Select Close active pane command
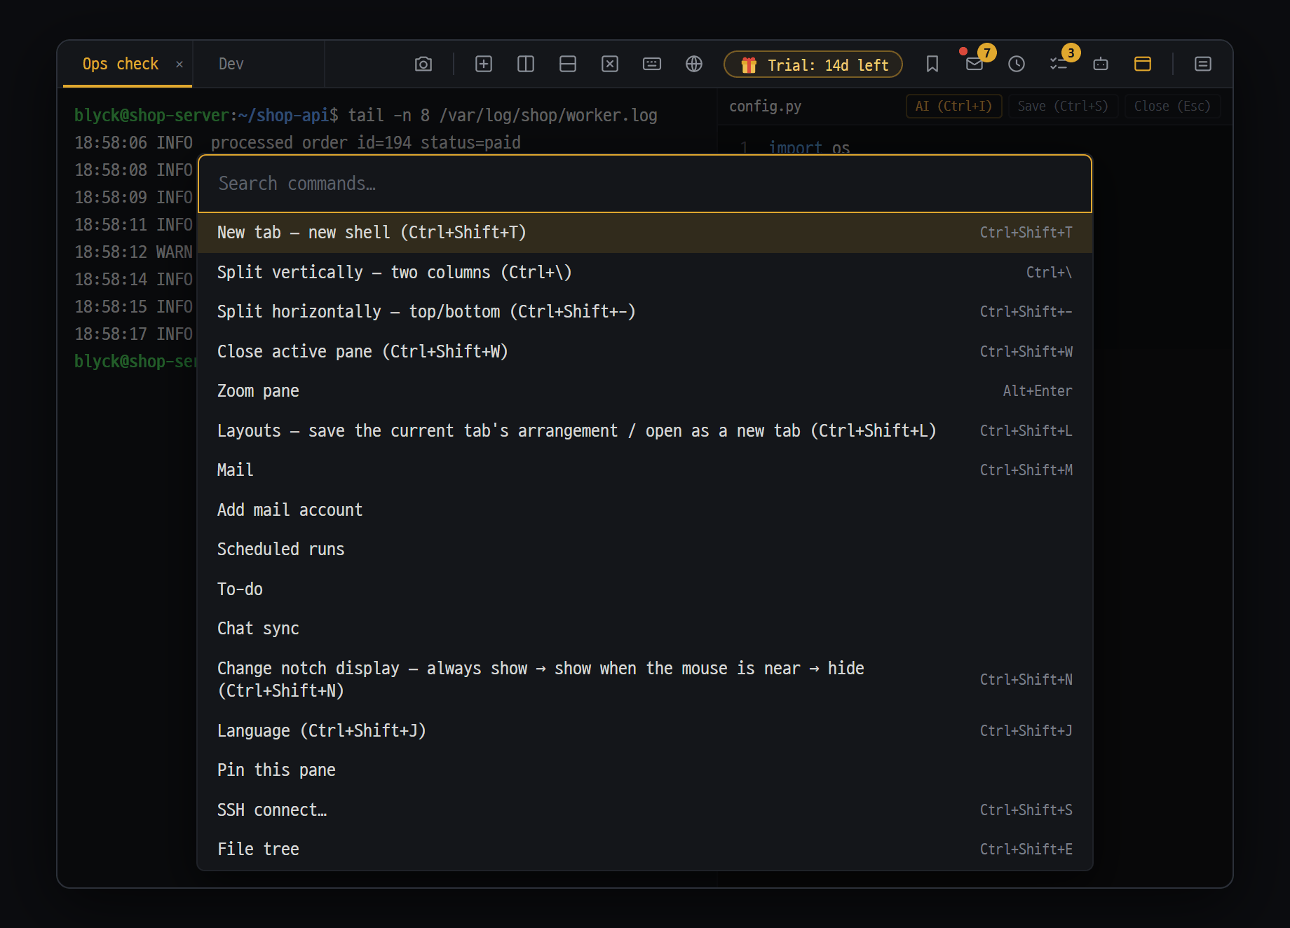This screenshot has width=1290, height=928. pos(645,352)
